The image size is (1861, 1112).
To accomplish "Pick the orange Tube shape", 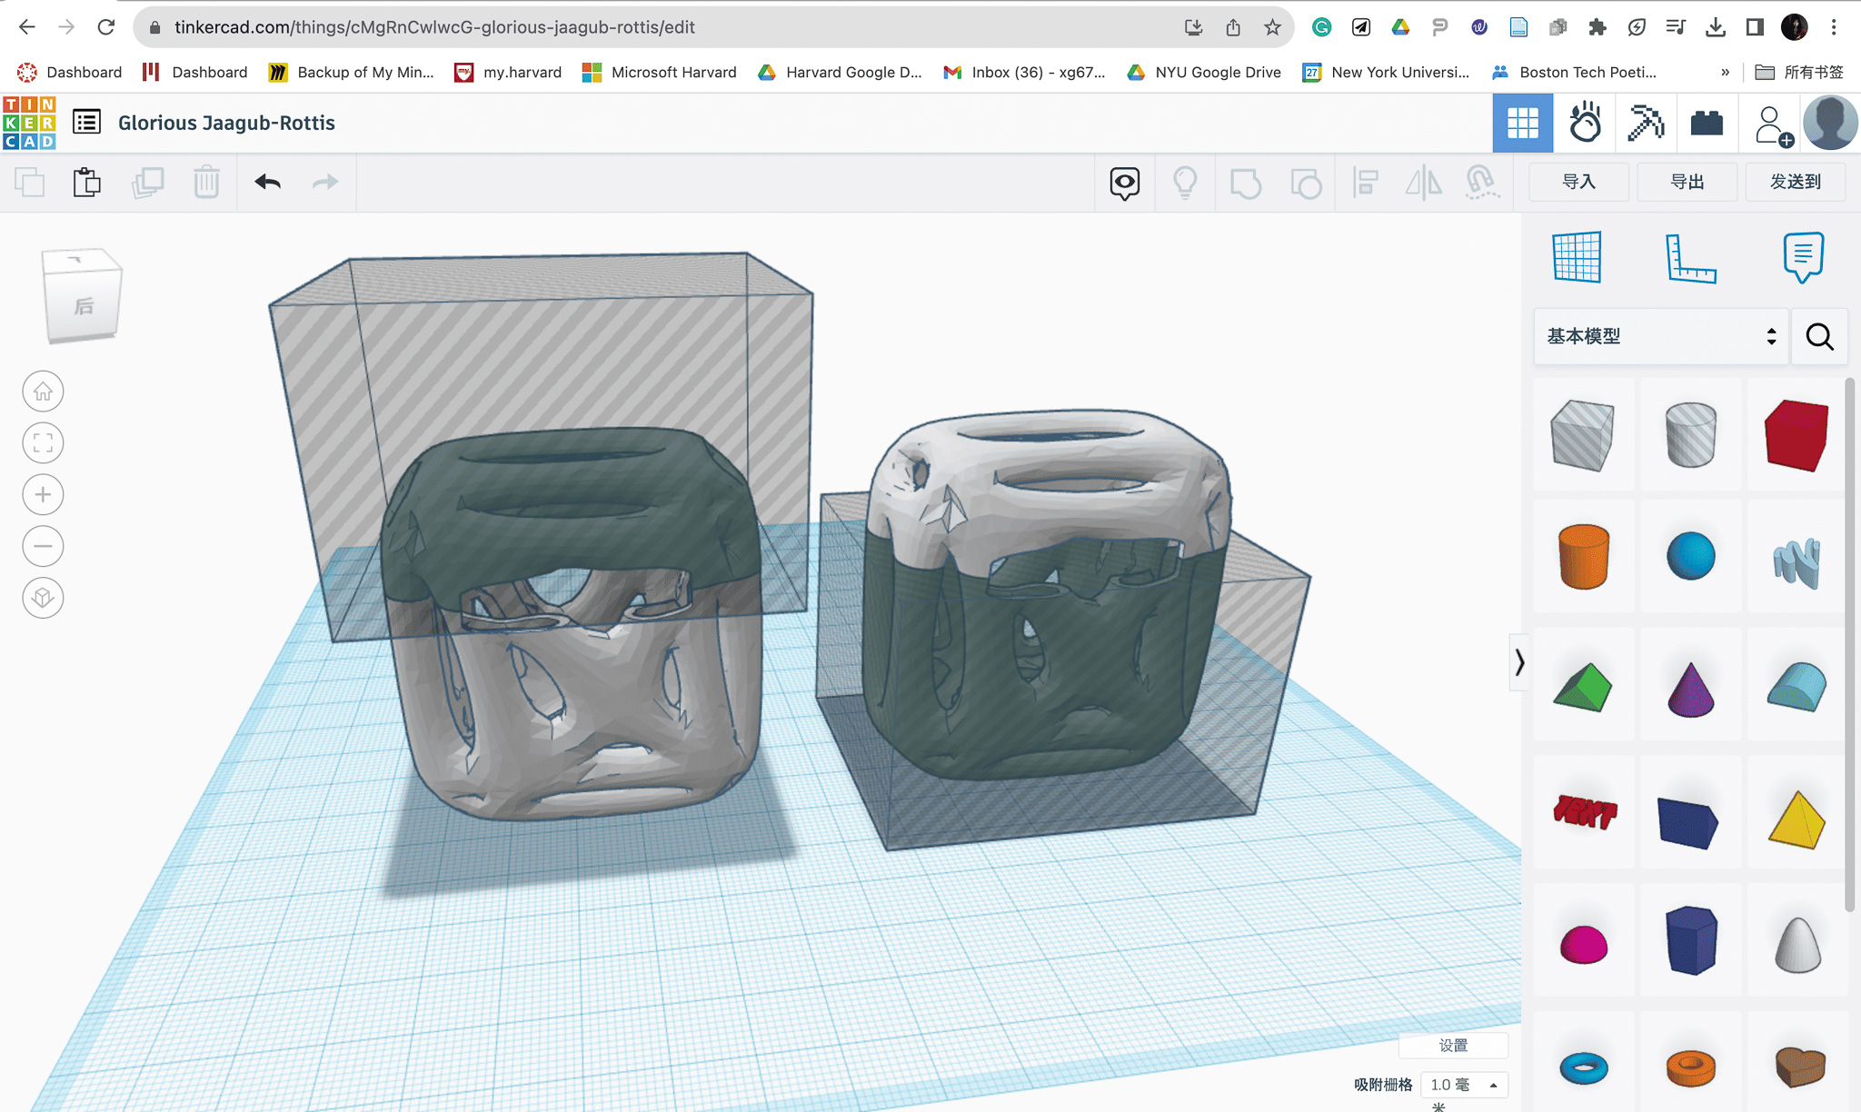I will coord(1691,1068).
